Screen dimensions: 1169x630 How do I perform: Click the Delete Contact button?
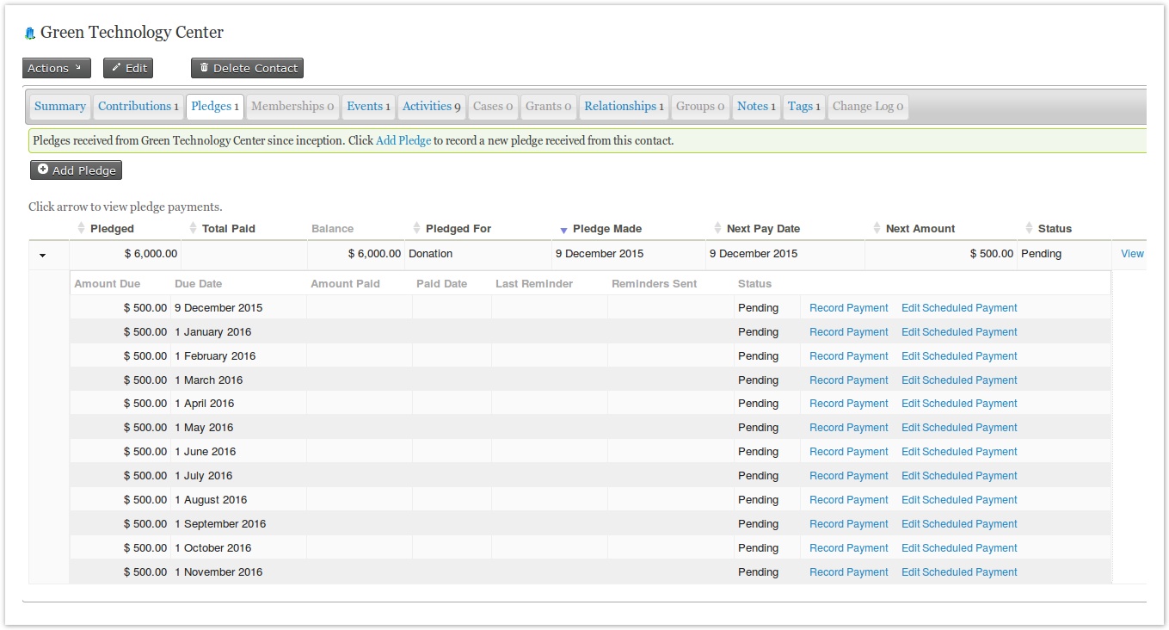247,68
